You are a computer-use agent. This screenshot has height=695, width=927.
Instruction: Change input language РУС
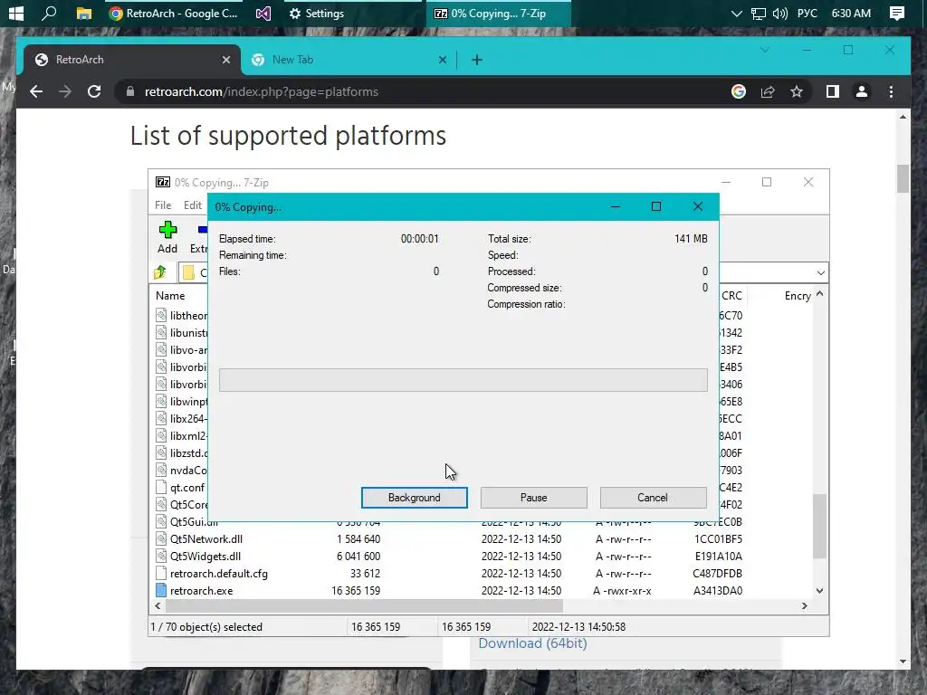pyautogui.click(x=807, y=13)
